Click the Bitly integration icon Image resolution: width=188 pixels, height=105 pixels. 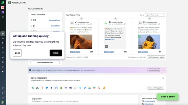click(x=99, y=88)
